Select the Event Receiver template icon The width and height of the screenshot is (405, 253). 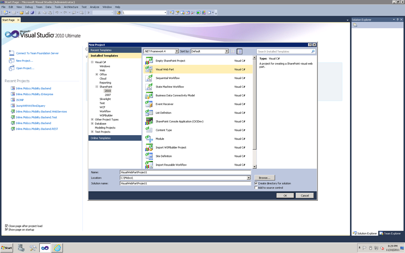149,104
